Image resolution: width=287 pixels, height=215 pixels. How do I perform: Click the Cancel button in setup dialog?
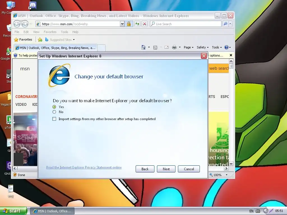pos(189,169)
